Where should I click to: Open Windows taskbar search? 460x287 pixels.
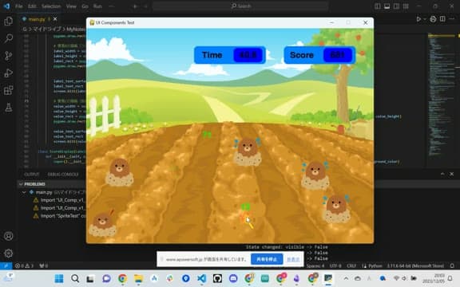(x=75, y=278)
